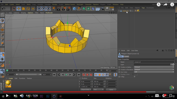Open the Visible in Renderer dropdown
The image size is (177, 99).
[x=154, y=70]
